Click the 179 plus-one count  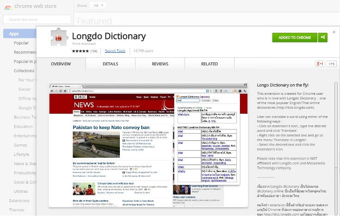332,64
